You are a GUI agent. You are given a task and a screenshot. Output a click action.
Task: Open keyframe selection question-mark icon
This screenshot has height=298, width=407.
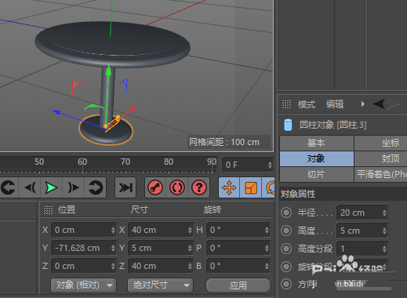click(199, 187)
